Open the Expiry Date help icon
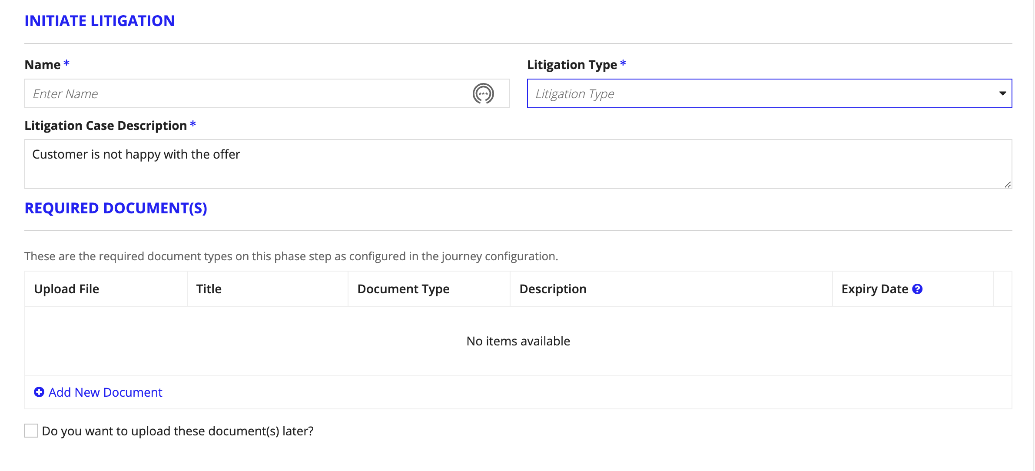Image resolution: width=1035 pixels, height=471 pixels. click(917, 289)
